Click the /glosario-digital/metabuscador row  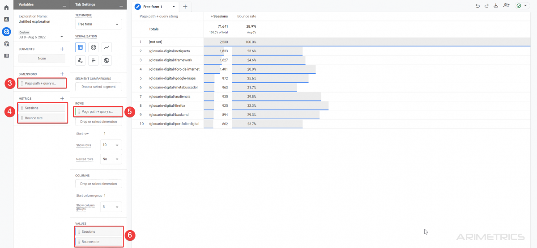pyautogui.click(x=331, y=87)
